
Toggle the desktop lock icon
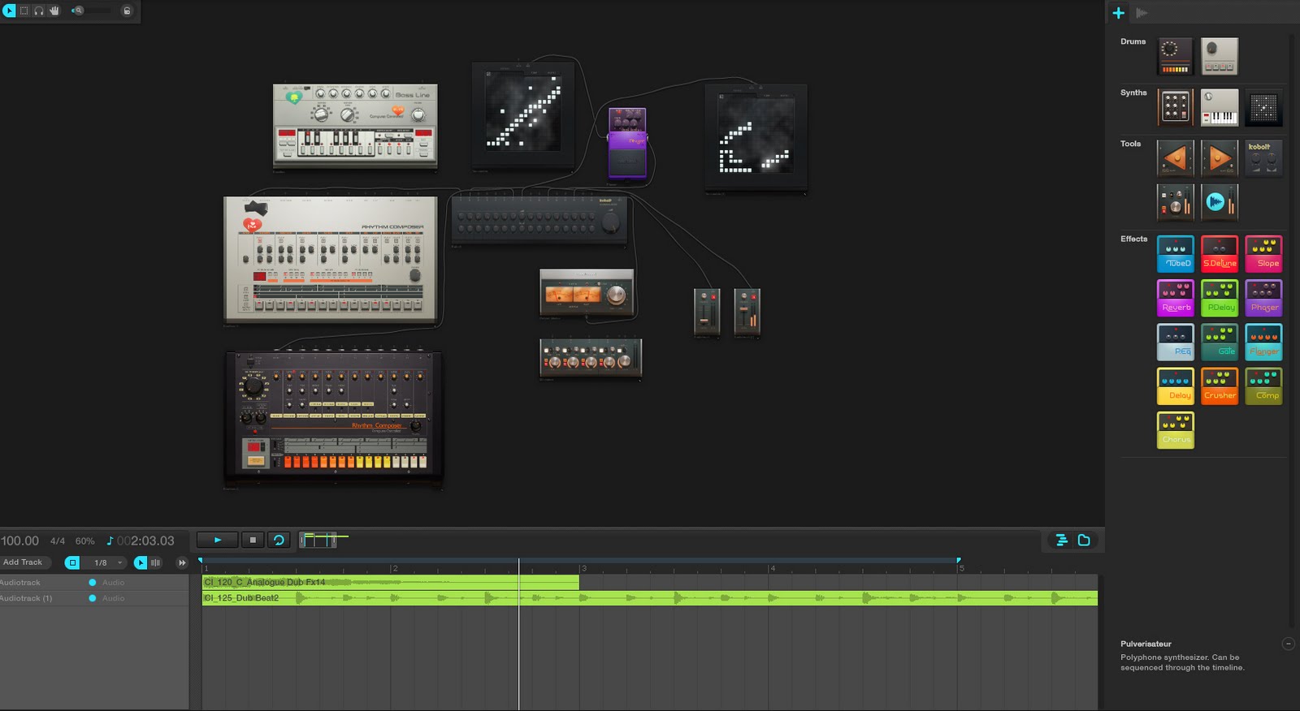pos(127,11)
